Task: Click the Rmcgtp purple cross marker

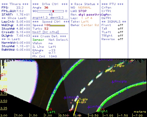Action: (x=113, y=82)
